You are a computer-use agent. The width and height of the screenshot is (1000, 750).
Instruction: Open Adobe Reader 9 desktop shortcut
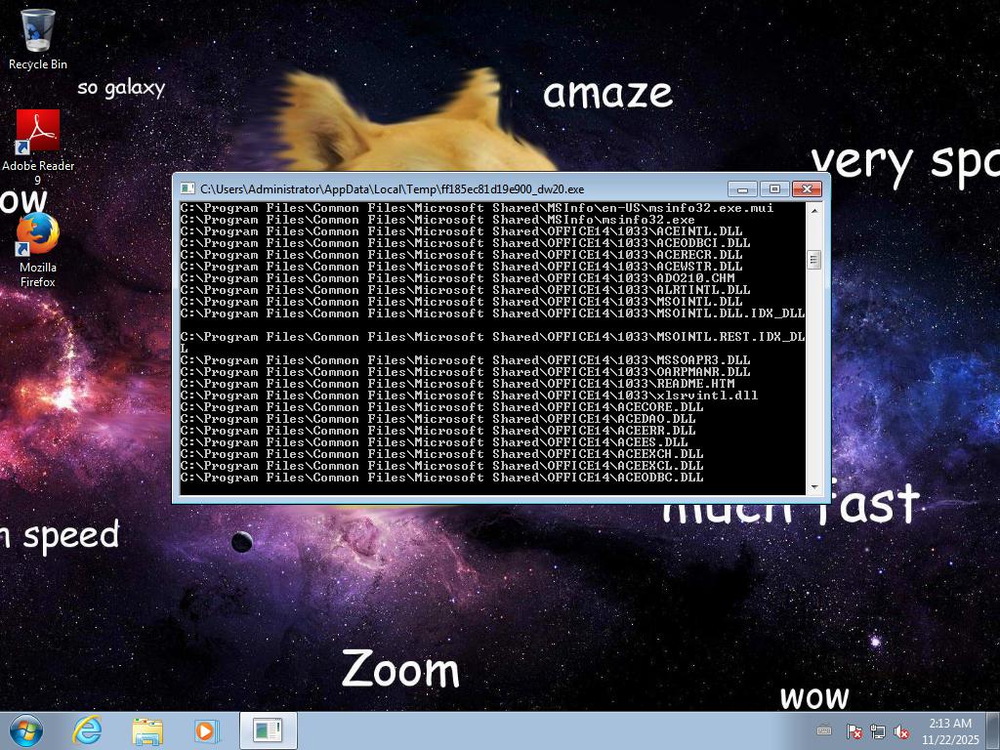38,133
